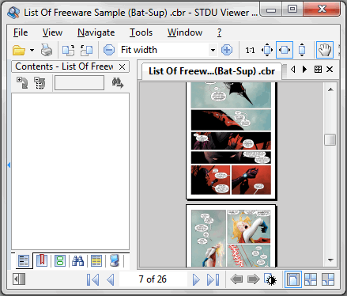
Task: Rotate page clockwise icon
Action: (x=68, y=50)
